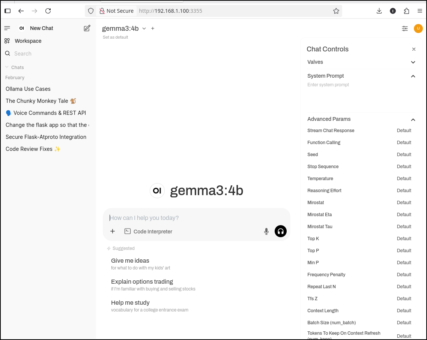
Task: Toggle the sidebar hamburger menu icon
Action: click(x=7, y=28)
